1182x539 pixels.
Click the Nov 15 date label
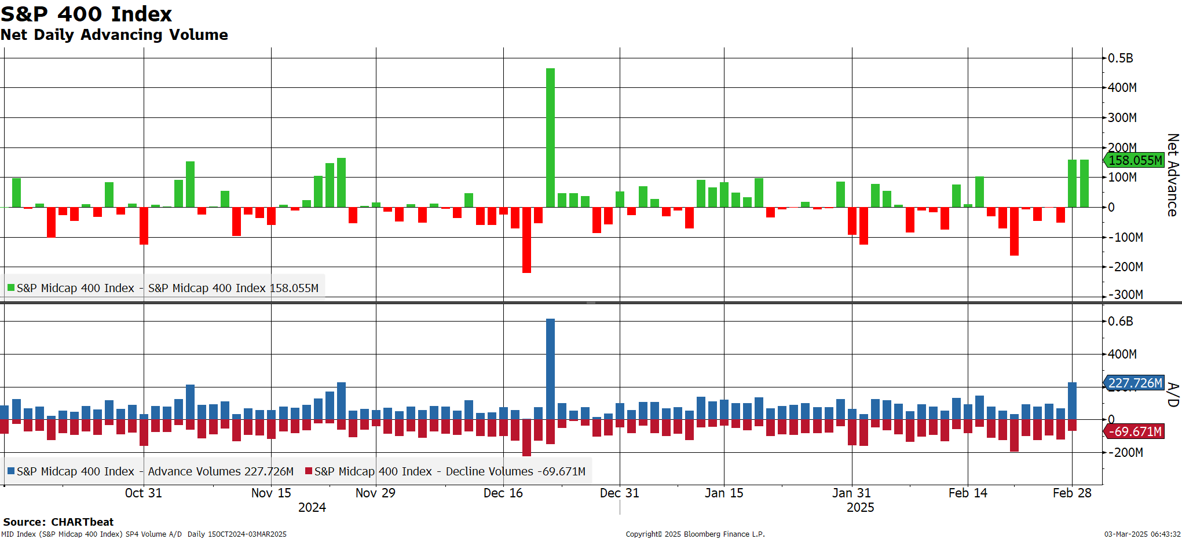271,493
